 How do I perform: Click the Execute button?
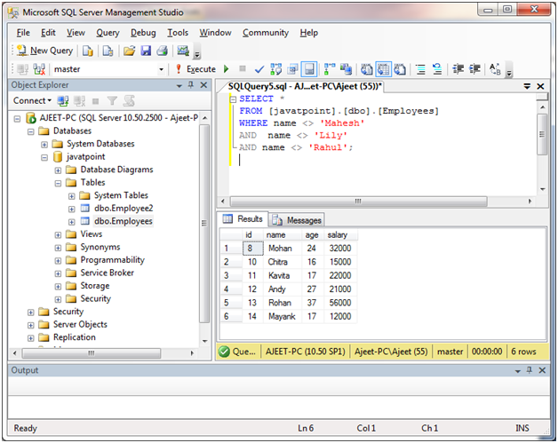coord(196,69)
